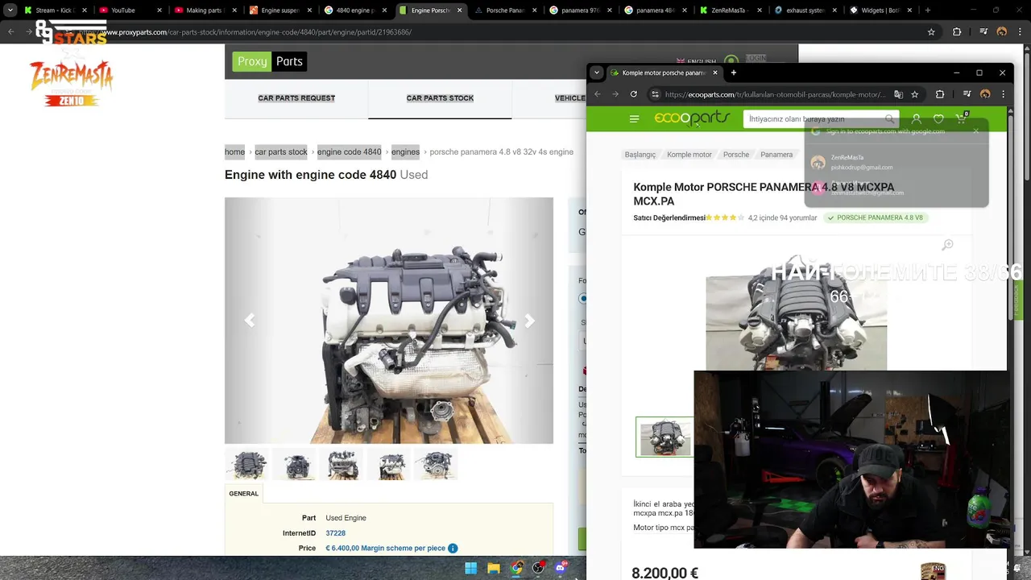Open a new tab in ecooparts window
This screenshot has width=1031, height=580.
pos(733,72)
